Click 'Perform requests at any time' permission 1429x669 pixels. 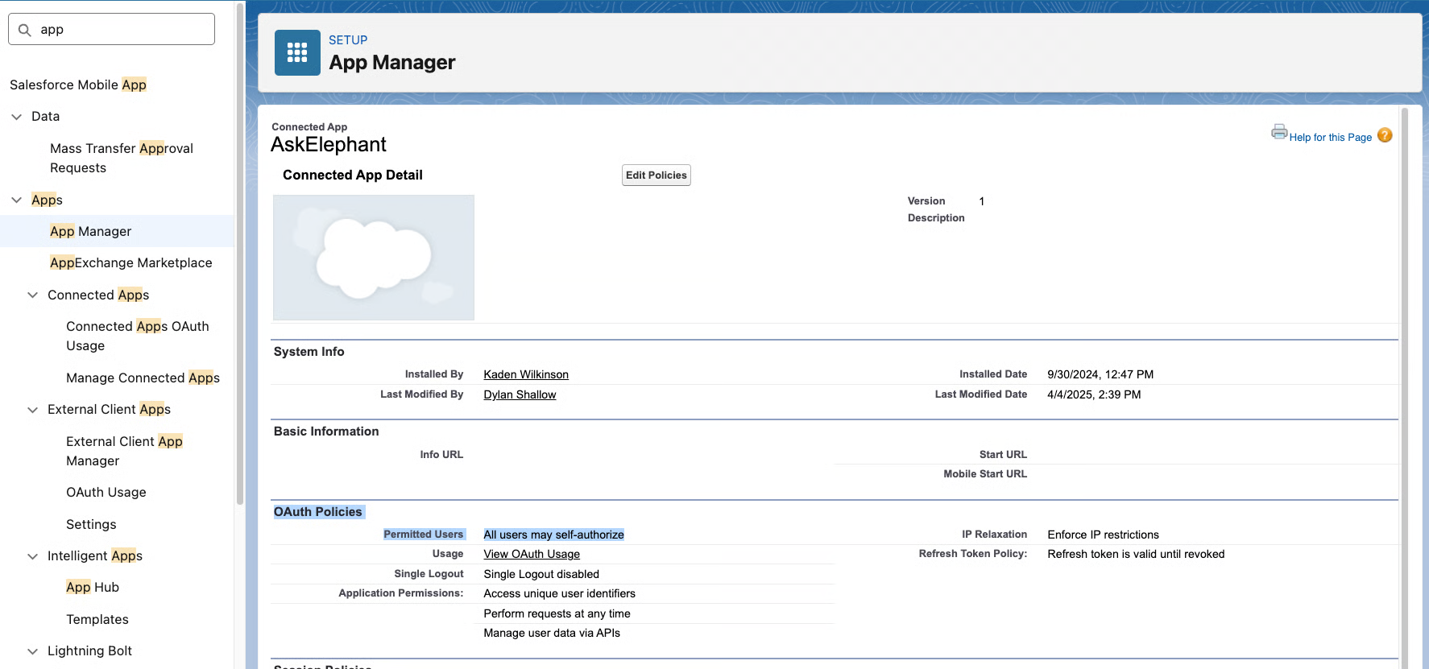[x=557, y=613]
